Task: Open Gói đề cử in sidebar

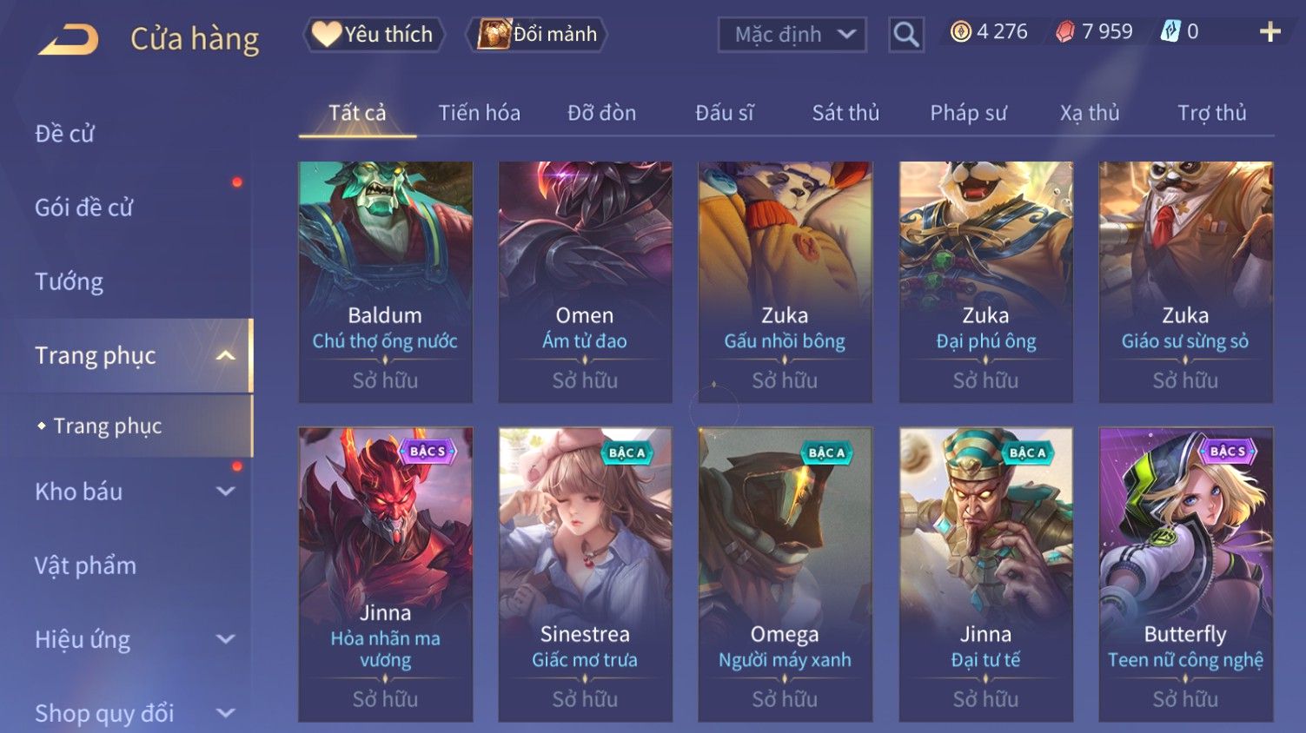Action: point(84,208)
